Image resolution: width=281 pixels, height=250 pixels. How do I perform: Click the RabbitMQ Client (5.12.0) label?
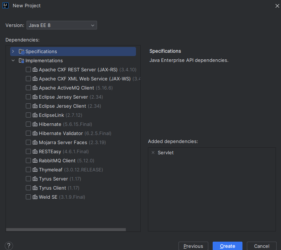[67, 161]
